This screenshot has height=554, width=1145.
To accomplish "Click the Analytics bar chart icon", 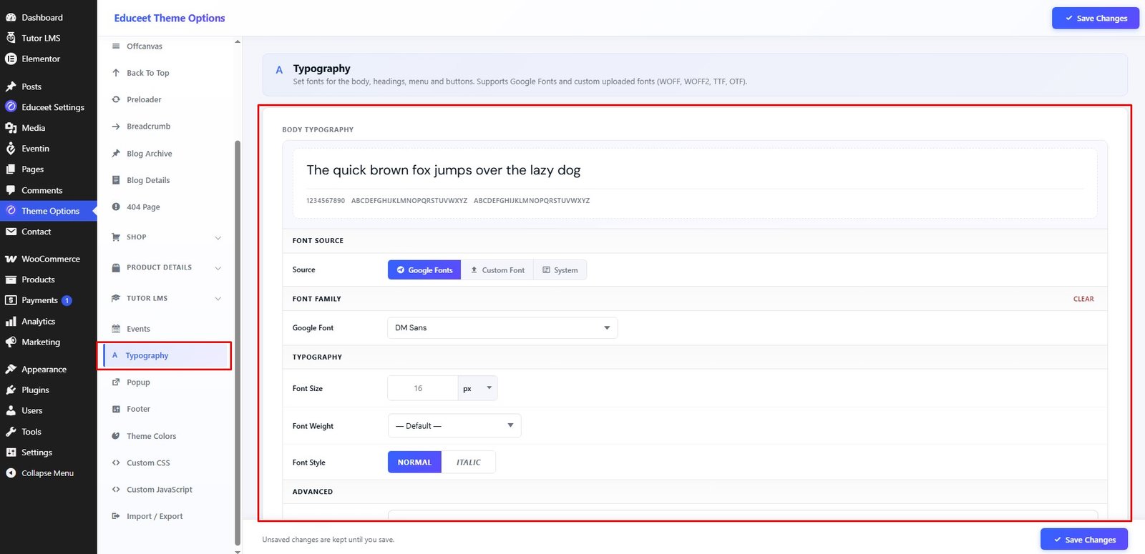I will click(11, 322).
